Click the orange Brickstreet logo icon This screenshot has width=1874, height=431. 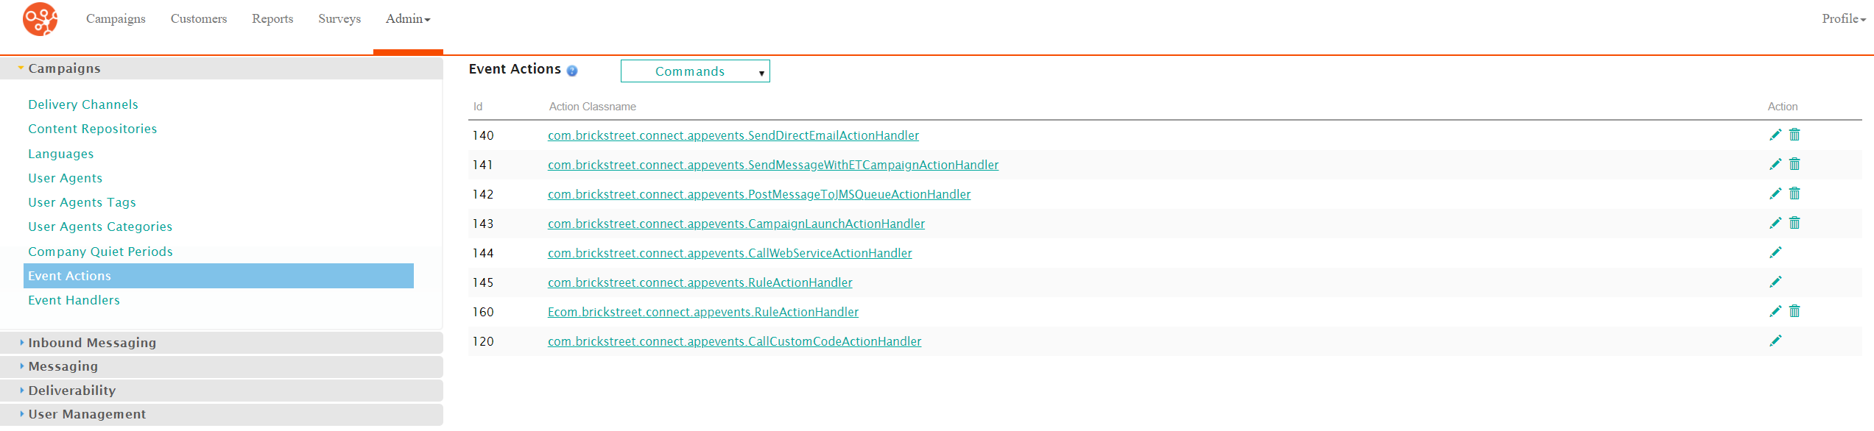point(40,19)
